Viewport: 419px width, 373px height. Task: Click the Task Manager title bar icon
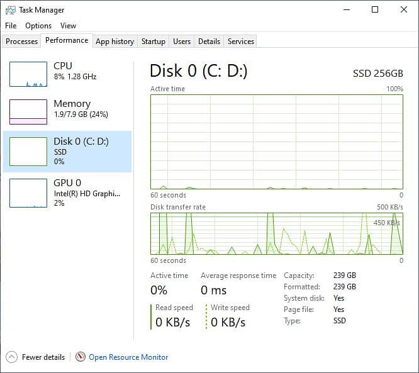tap(11, 10)
